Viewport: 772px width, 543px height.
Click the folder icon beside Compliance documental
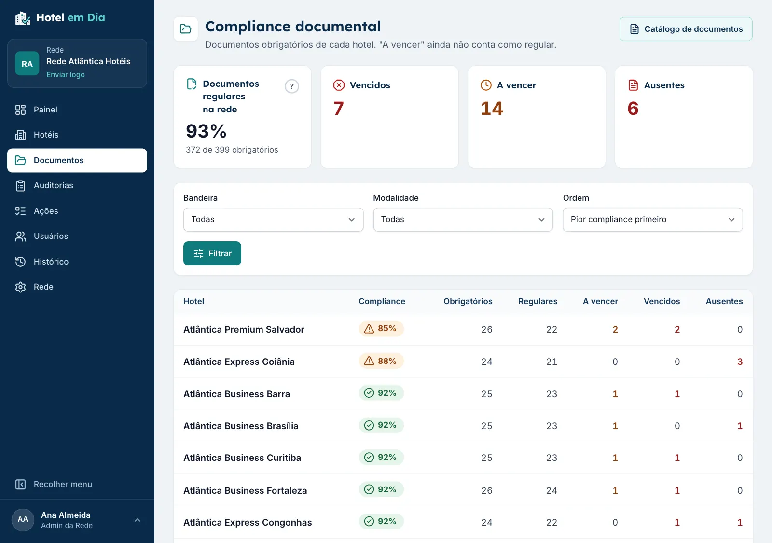coord(186,29)
